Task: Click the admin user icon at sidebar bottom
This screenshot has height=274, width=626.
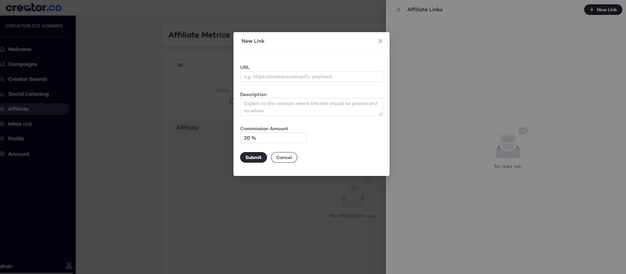Action: (x=69, y=265)
